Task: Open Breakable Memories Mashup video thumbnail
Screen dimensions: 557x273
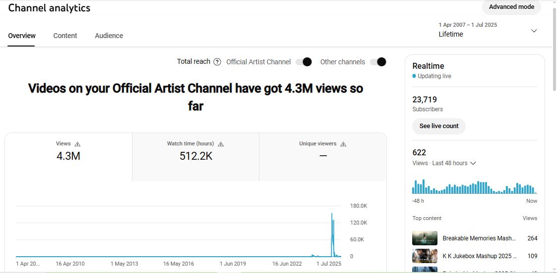Action: click(x=425, y=238)
